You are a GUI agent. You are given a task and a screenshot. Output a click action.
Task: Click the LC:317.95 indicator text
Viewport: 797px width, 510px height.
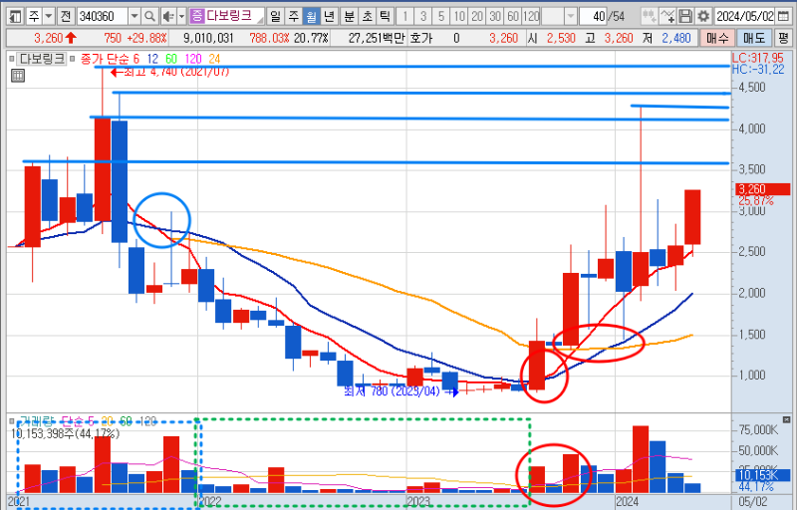(757, 58)
